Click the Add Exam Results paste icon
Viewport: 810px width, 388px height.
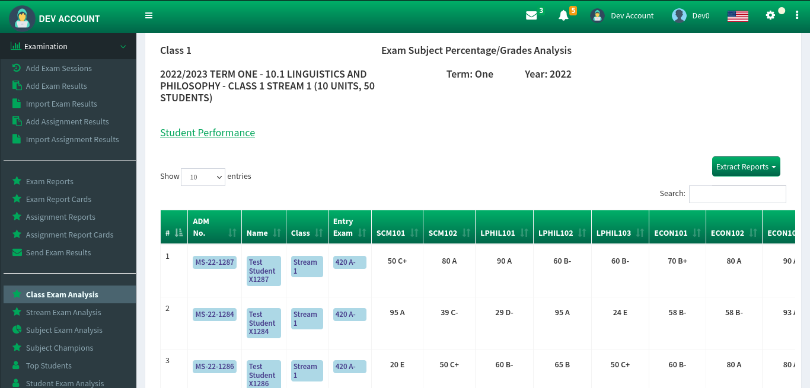[17, 86]
